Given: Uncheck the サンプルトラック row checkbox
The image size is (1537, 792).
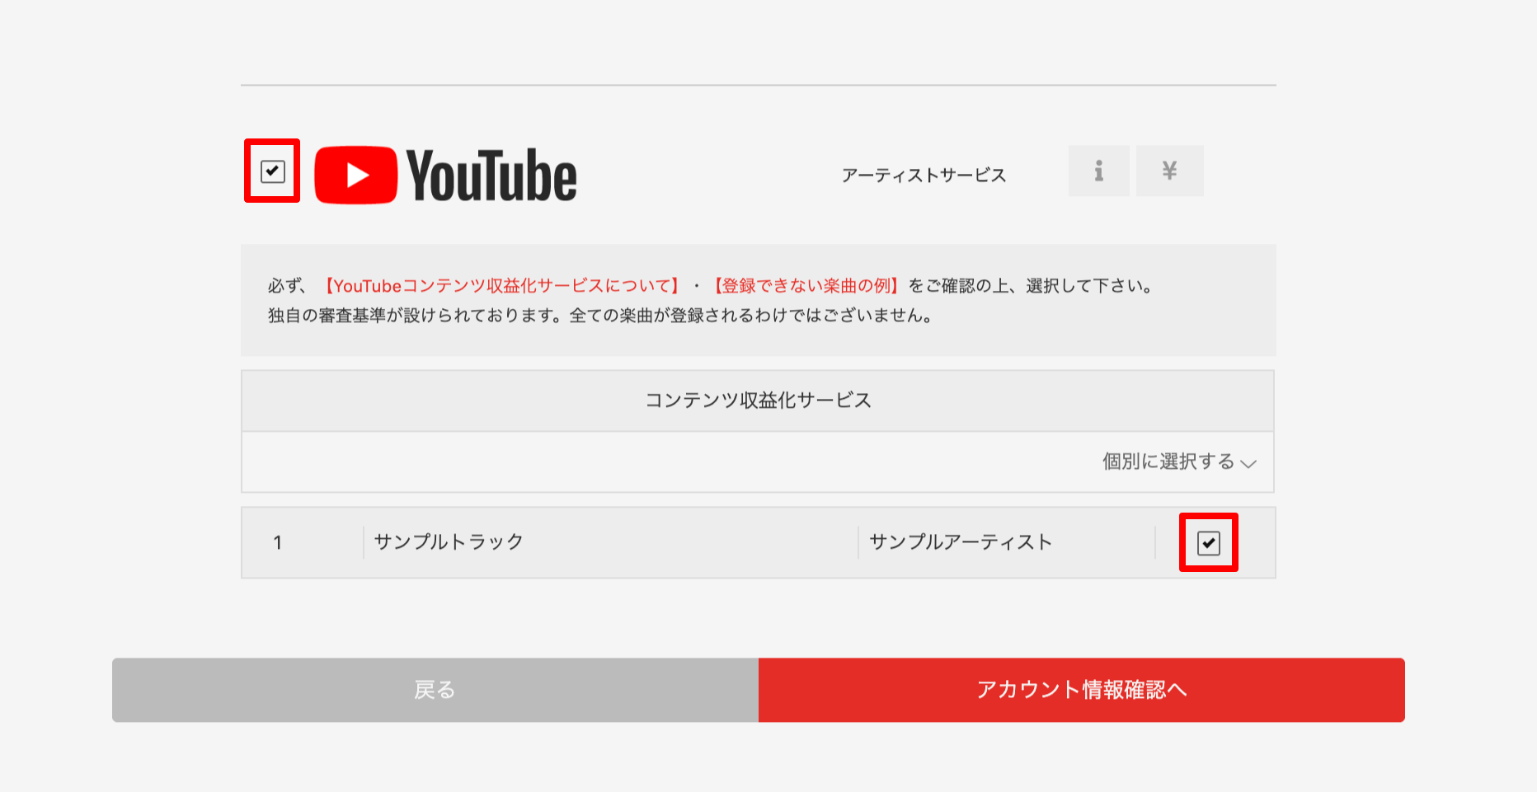Looking at the screenshot, I should tap(1208, 543).
